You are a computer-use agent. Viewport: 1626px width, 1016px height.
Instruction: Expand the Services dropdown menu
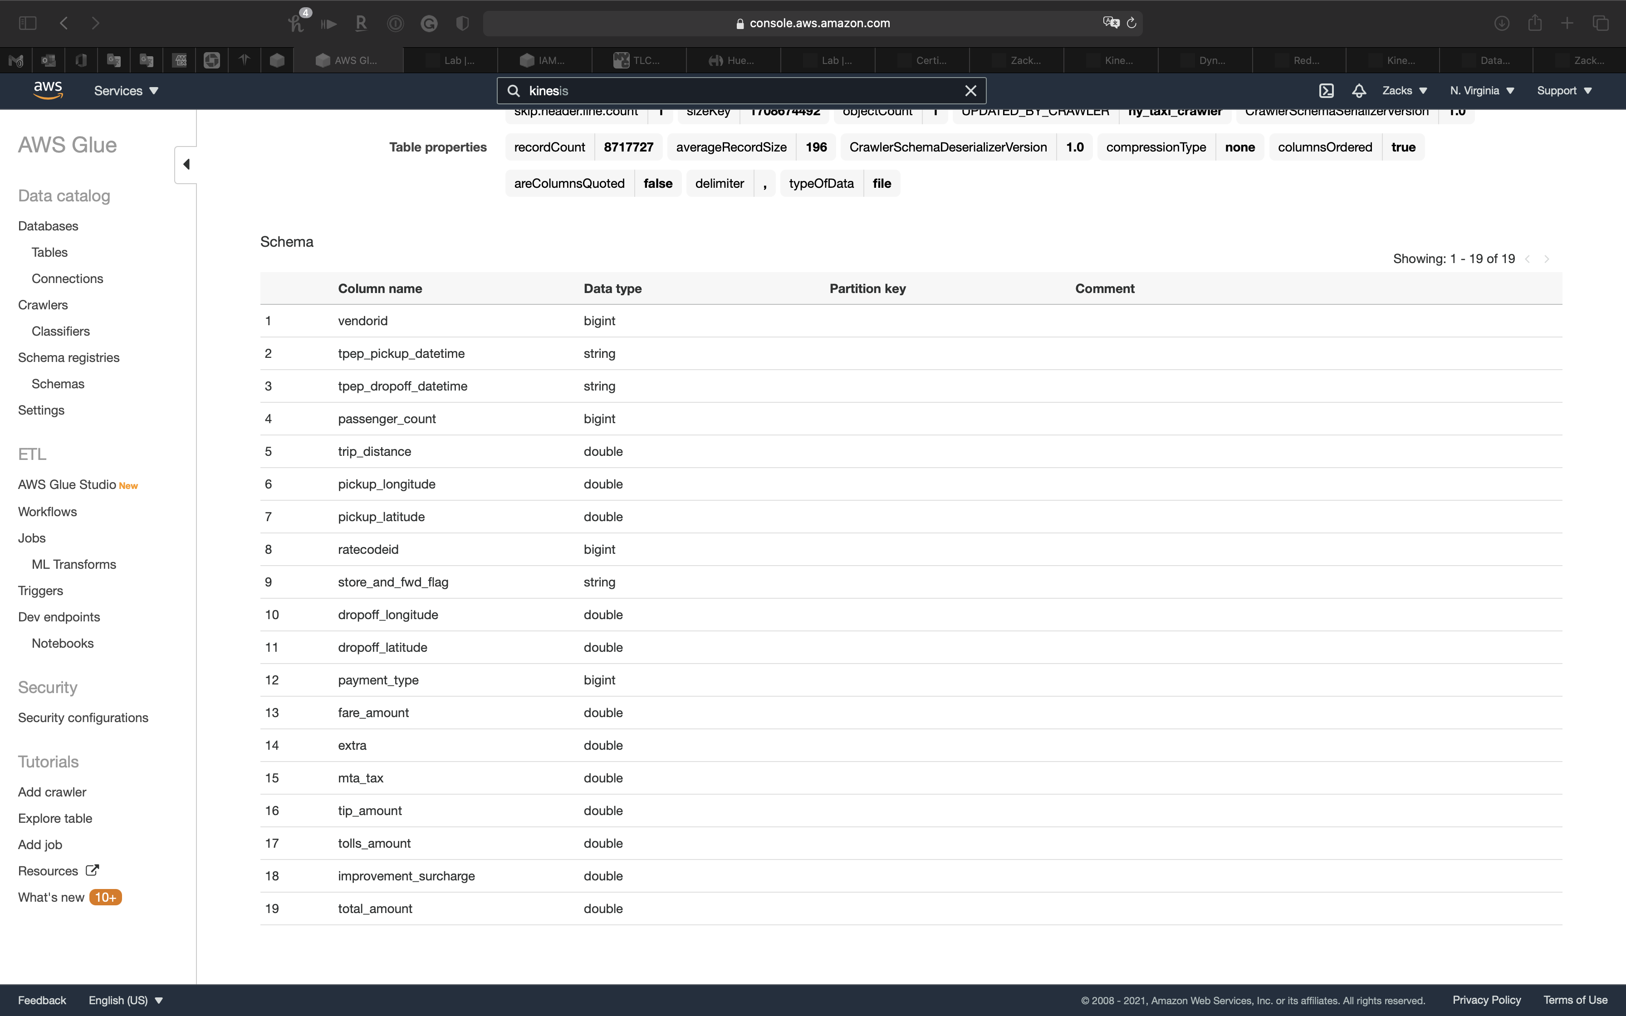point(126,91)
